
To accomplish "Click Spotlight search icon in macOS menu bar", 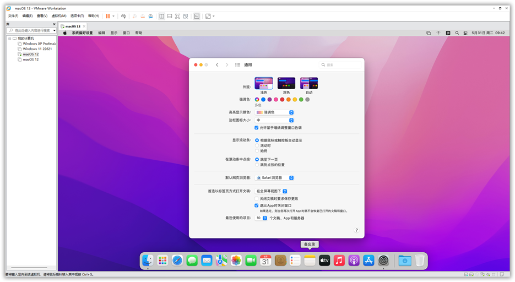I will click(457, 33).
